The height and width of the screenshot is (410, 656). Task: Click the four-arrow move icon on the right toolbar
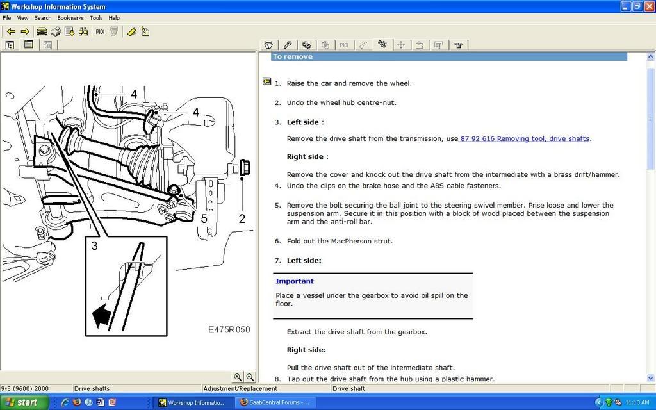pos(401,45)
